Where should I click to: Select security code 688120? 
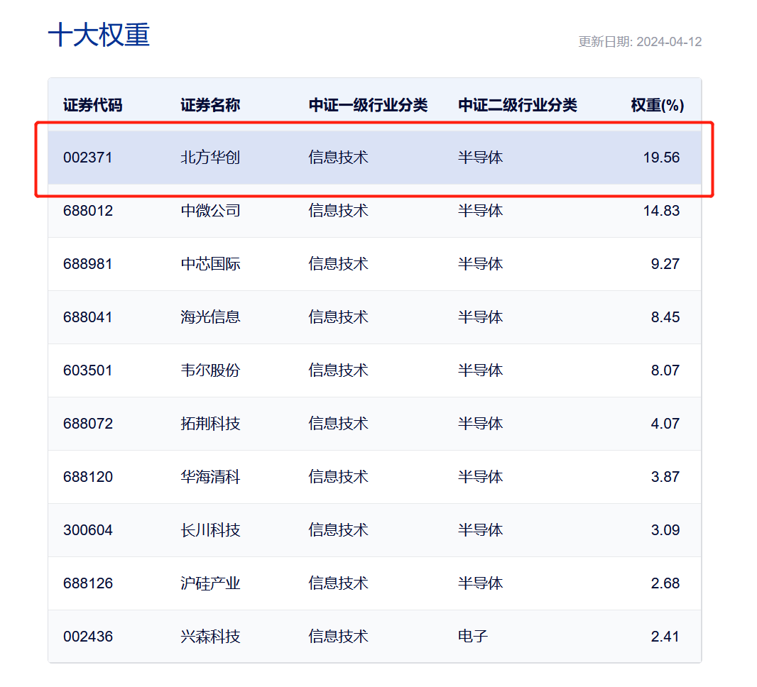click(88, 477)
